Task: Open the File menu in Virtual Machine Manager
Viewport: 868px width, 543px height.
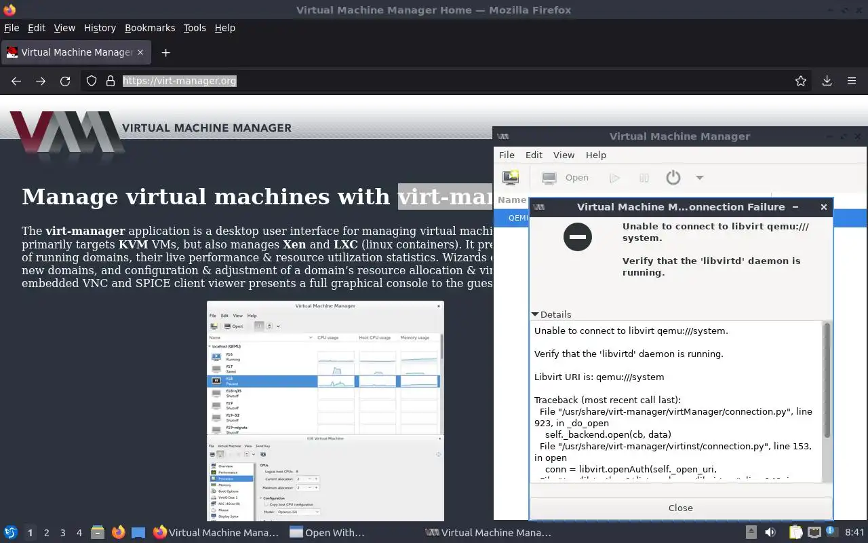Action: (507, 155)
